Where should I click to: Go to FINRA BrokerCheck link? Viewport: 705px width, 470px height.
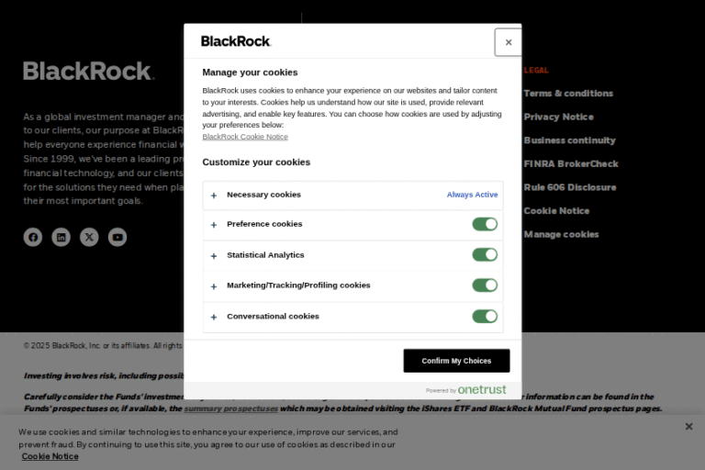(x=570, y=163)
